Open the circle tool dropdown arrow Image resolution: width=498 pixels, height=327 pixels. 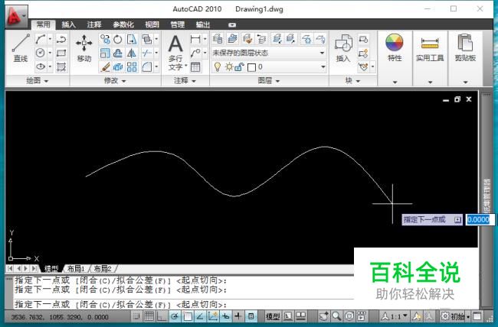click(x=50, y=53)
